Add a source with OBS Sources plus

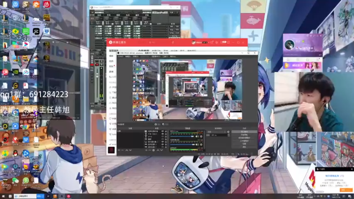pyautogui.click(x=146, y=150)
